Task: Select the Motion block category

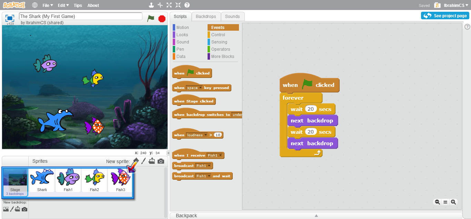Action: pyautogui.click(x=188, y=28)
